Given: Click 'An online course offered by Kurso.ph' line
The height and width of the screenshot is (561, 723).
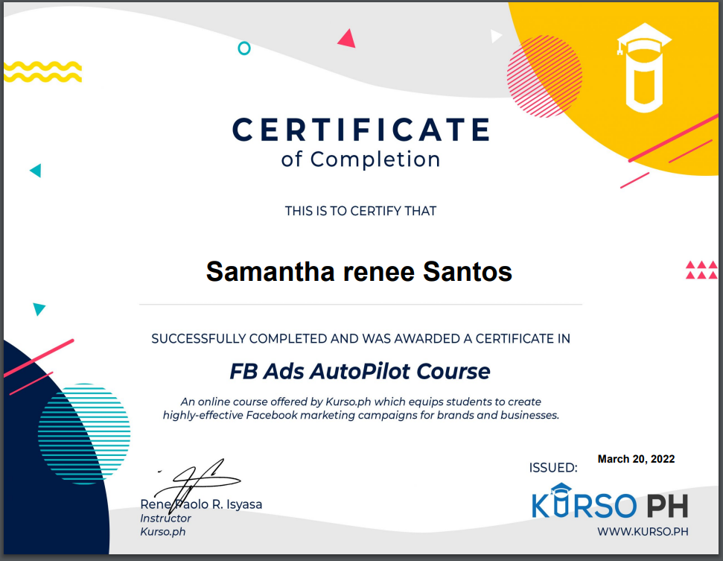Looking at the screenshot, I should pos(360,402).
